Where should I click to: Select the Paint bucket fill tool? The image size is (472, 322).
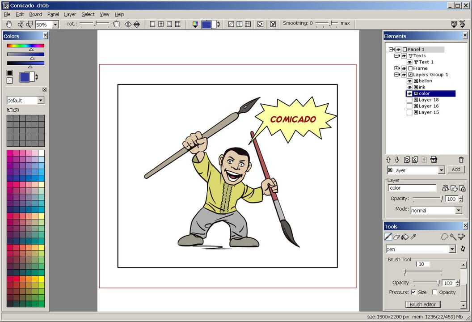pos(405,237)
